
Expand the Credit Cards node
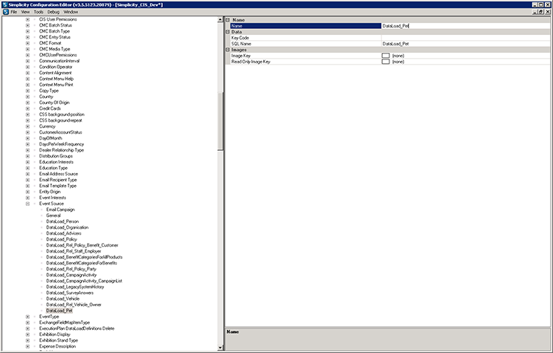click(x=28, y=109)
